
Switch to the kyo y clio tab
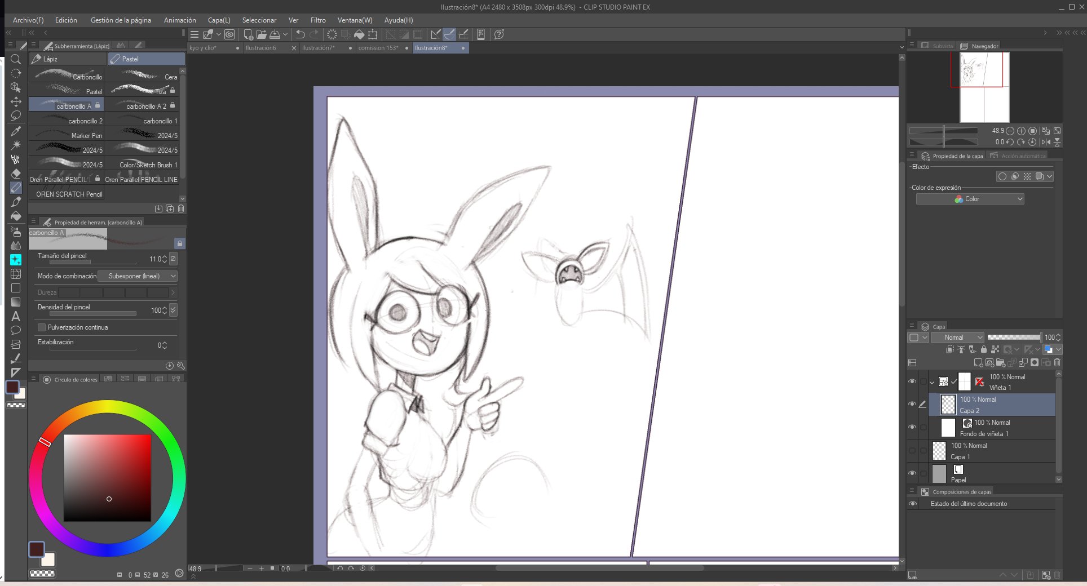(215, 48)
